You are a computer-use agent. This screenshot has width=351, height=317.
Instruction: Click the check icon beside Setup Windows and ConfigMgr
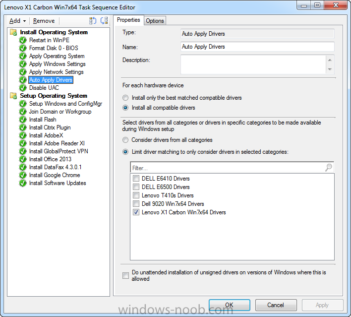tap(23, 104)
